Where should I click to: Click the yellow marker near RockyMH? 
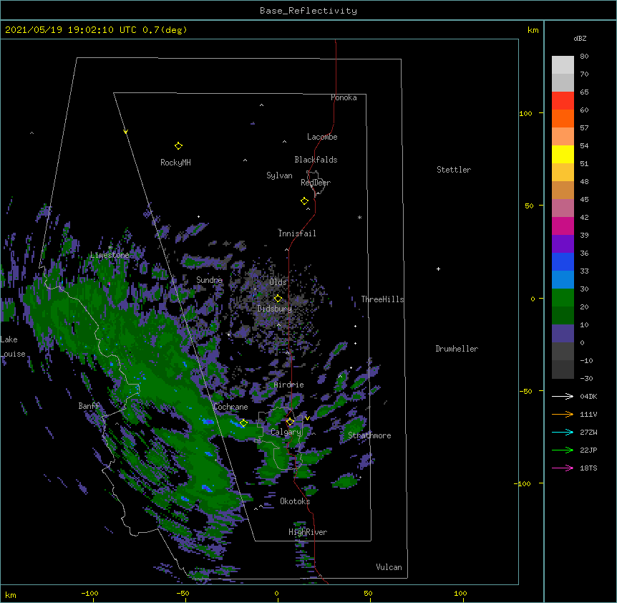pyautogui.click(x=178, y=146)
